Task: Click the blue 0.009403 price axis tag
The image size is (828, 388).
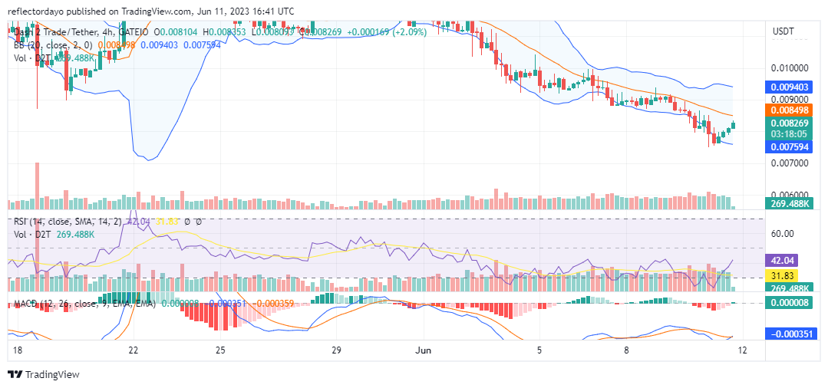Action: coord(790,87)
